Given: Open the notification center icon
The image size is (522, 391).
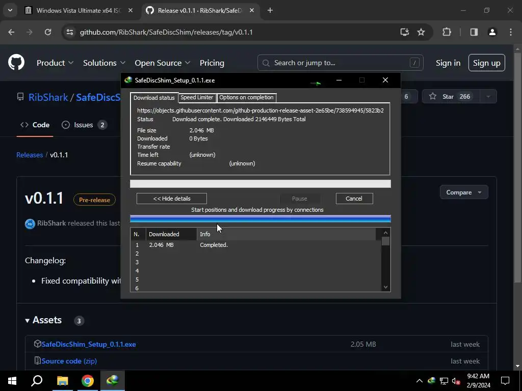Looking at the screenshot, I should tap(505, 381).
